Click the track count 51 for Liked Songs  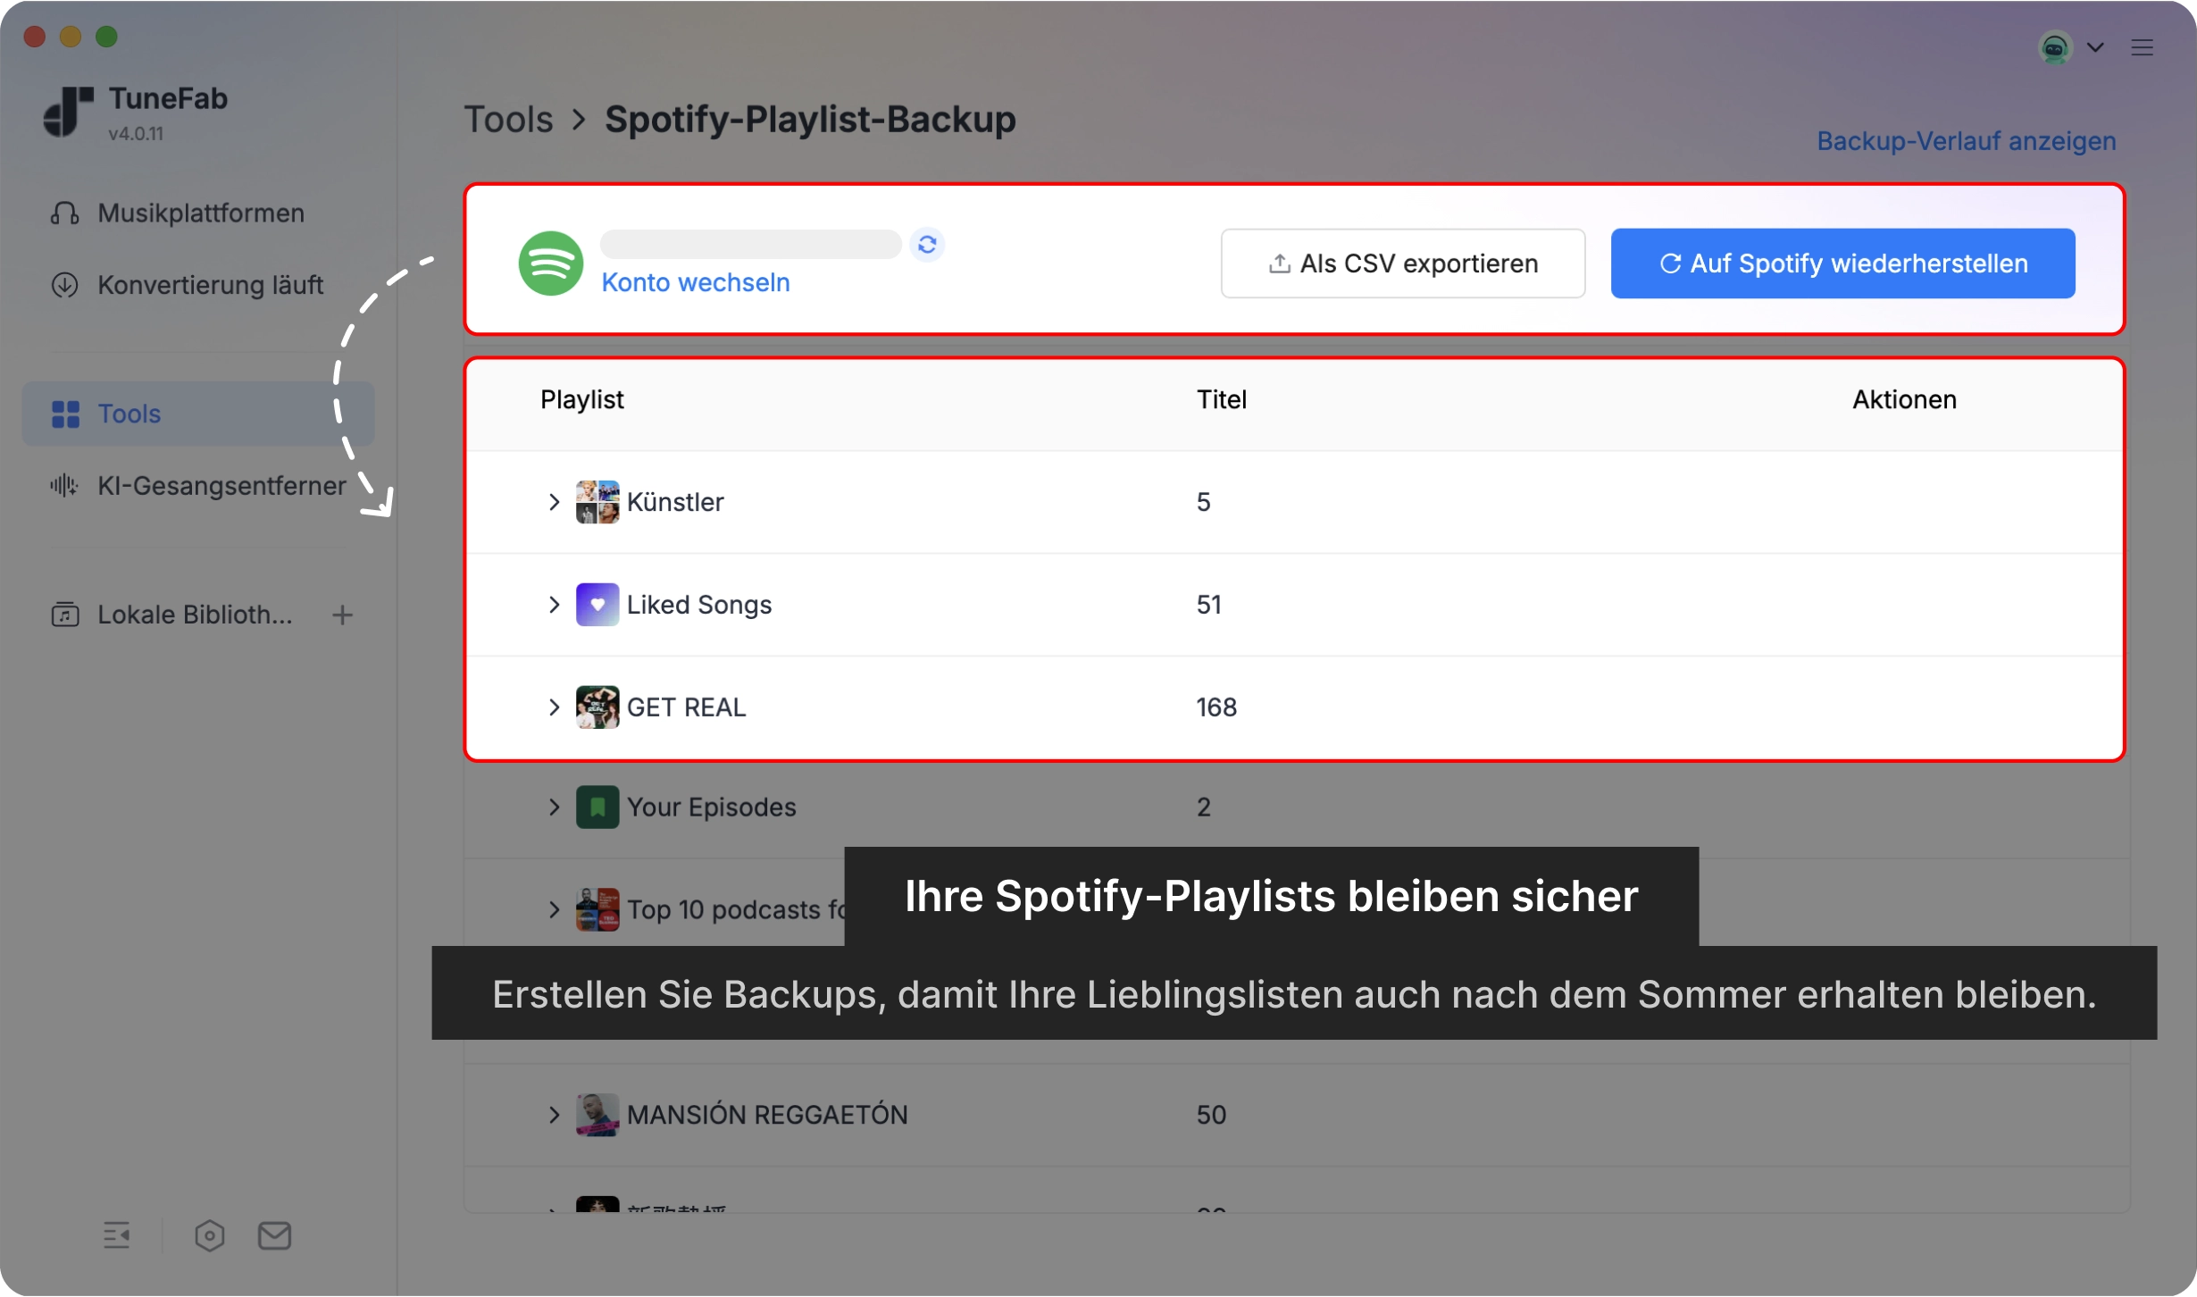[x=1208, y=605]
